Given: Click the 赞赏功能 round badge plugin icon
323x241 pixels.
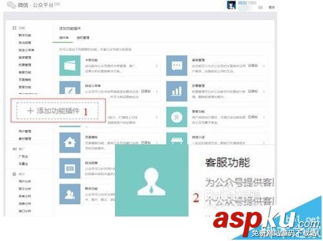Looking at the screenshot, I should coord(176,117).
